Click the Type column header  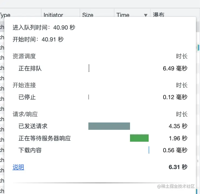click(5, 15)
